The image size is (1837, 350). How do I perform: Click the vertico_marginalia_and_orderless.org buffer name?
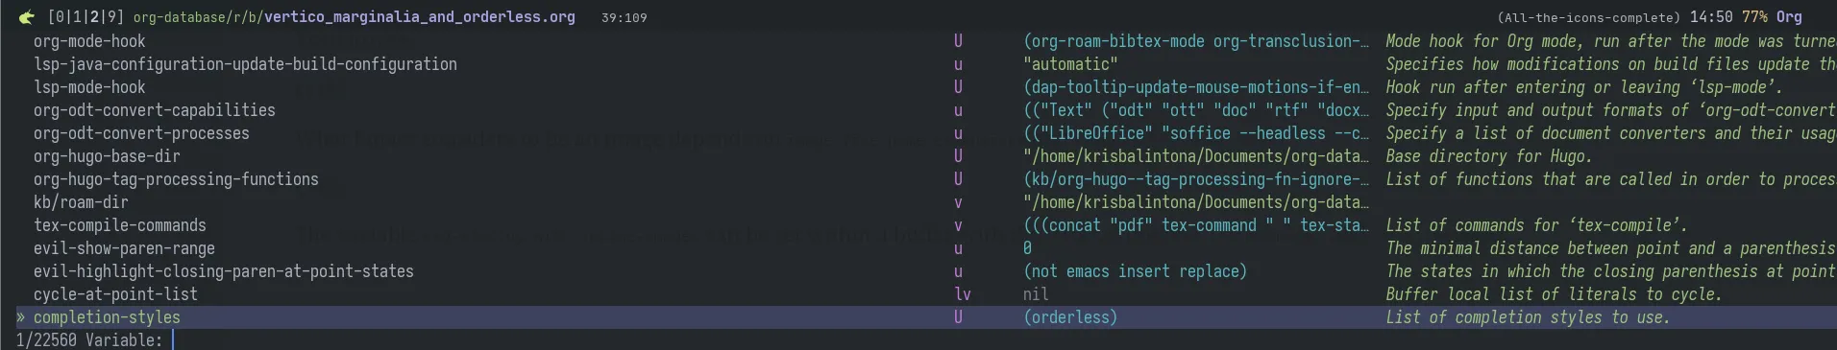tap(420, 17)
